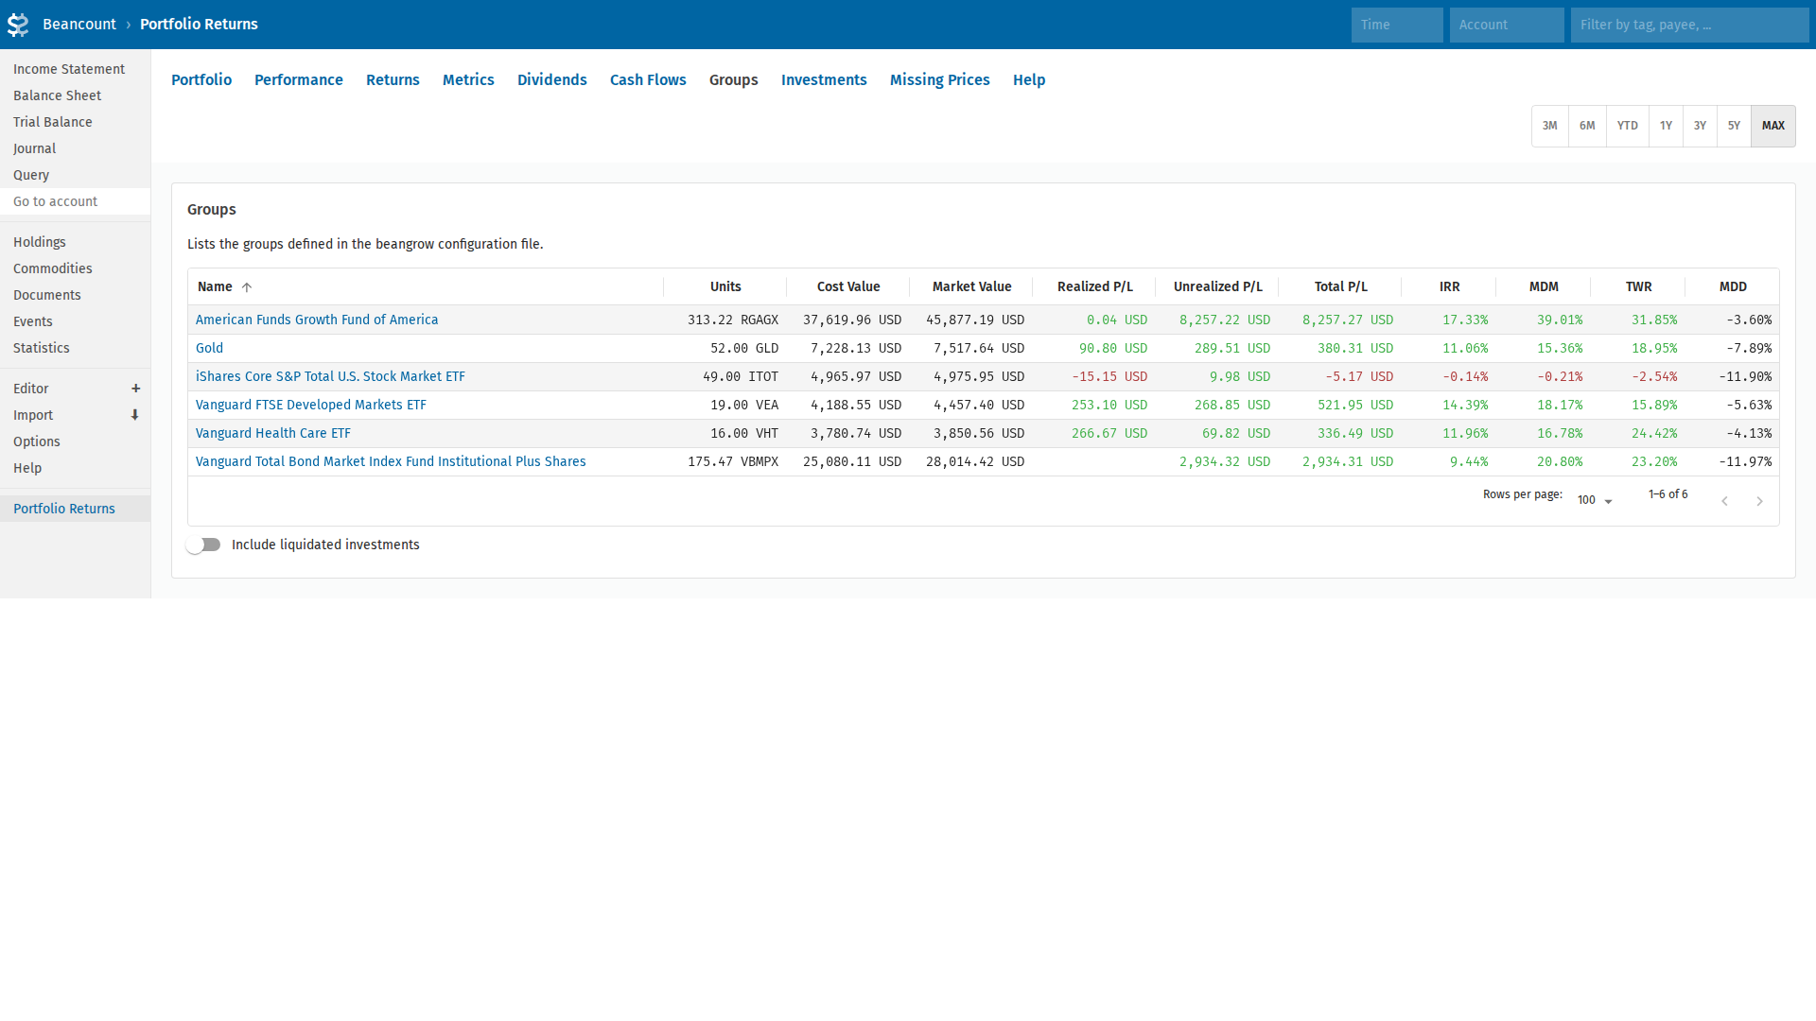
Task: Select the MAX time range button
Action: coord(1772,126)
